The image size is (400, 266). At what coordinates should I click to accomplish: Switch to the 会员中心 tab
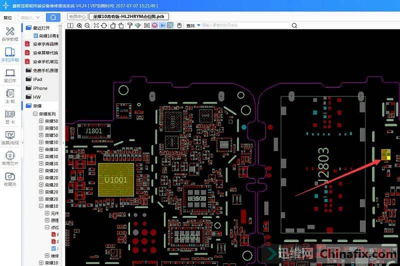click(x=77, y=16)
